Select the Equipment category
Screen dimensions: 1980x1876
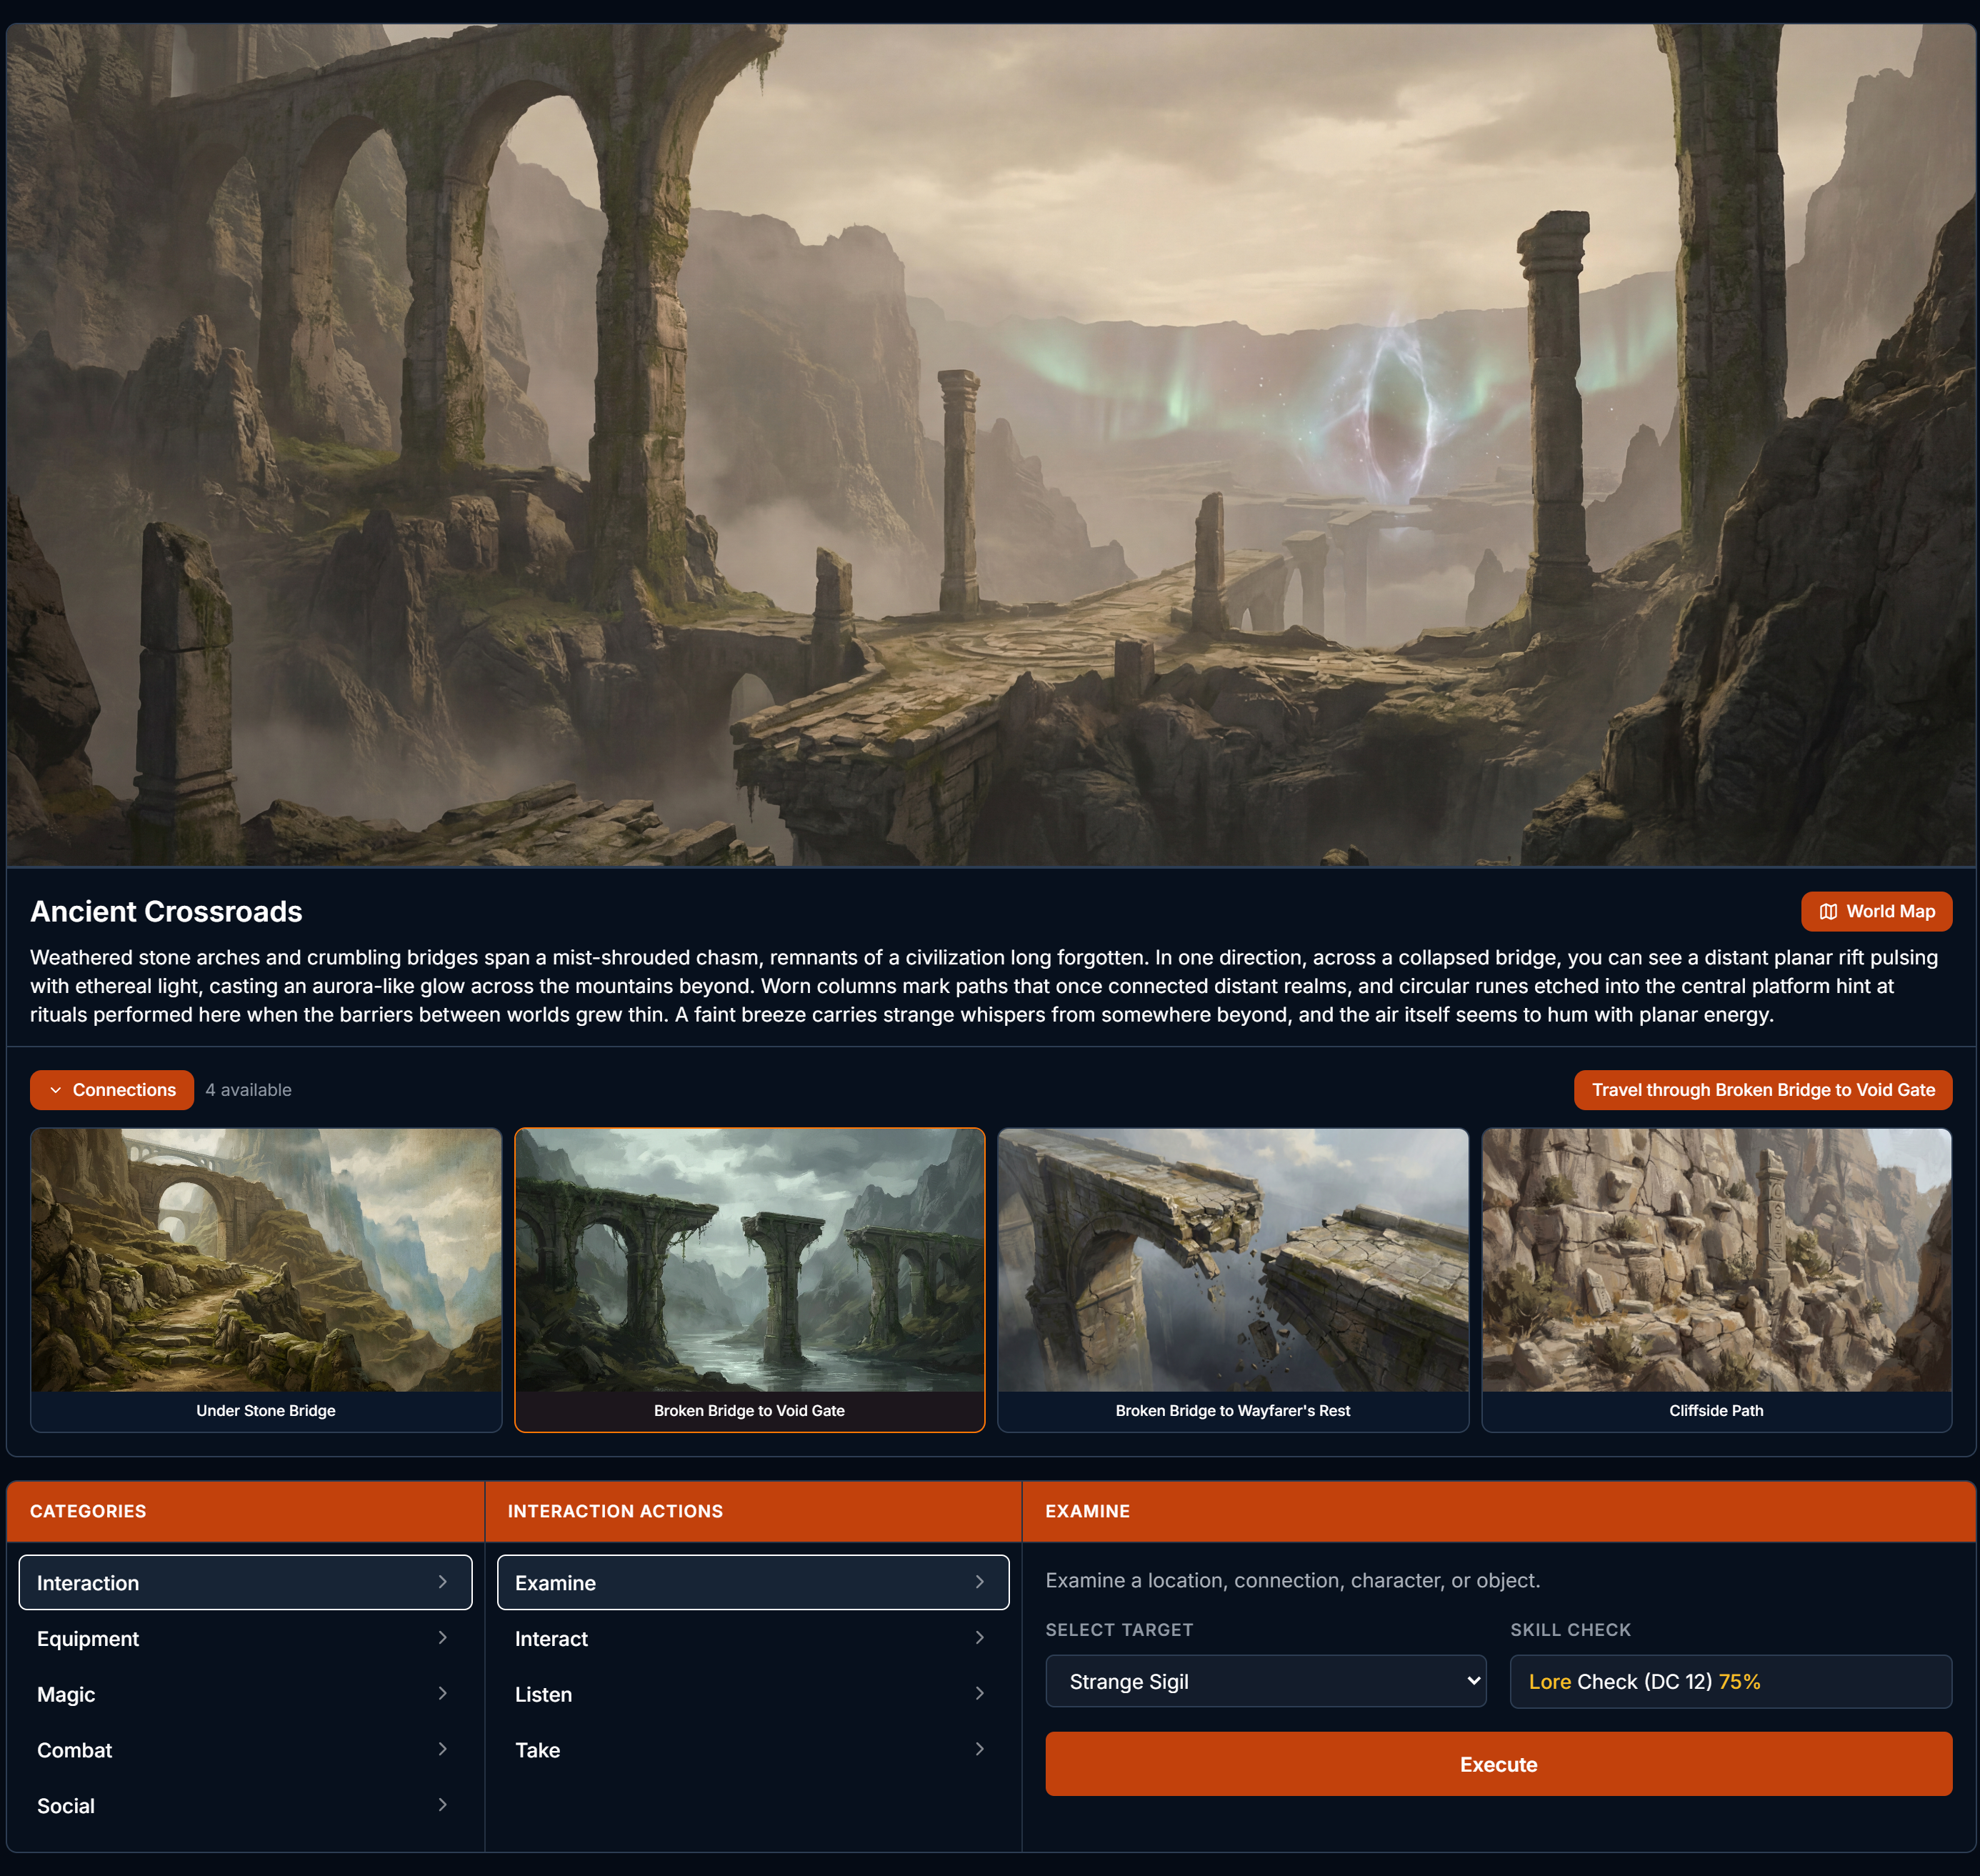click(x=245, y=1638)
